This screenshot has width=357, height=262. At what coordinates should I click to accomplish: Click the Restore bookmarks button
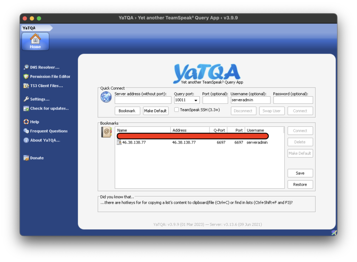(300, 184)
